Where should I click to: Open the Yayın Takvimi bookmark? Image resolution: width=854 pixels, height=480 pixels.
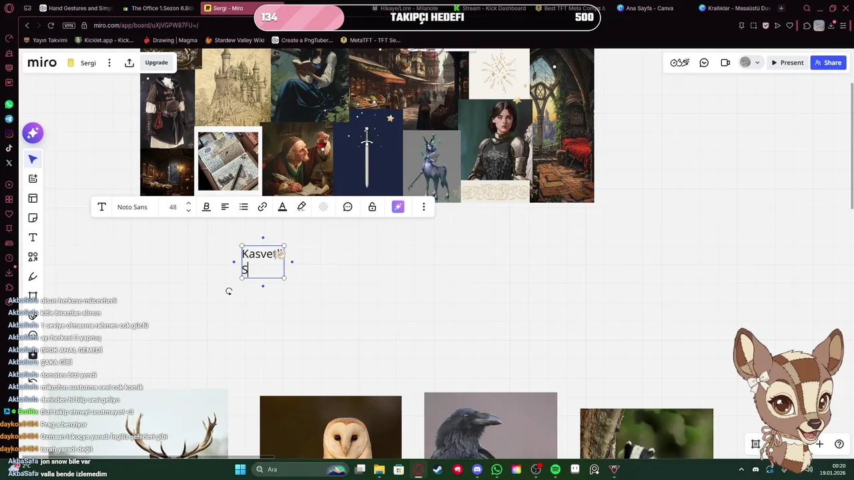pos(45,40)
